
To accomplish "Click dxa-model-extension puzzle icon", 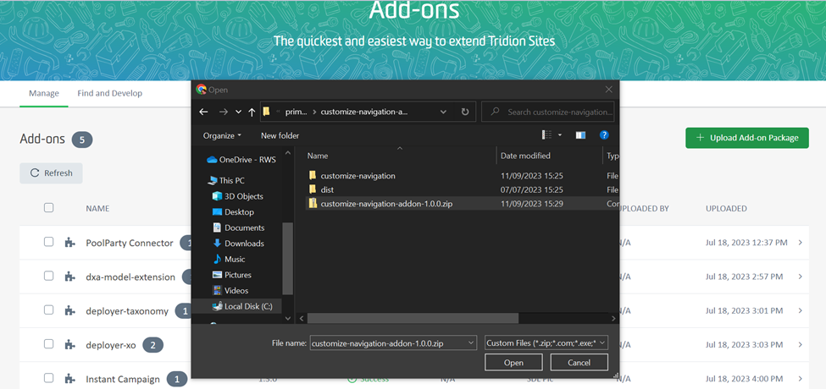I will click(x=69, y=277).
